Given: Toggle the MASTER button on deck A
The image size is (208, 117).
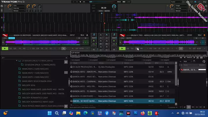Looking at the screenshot, I should point(12,38).
